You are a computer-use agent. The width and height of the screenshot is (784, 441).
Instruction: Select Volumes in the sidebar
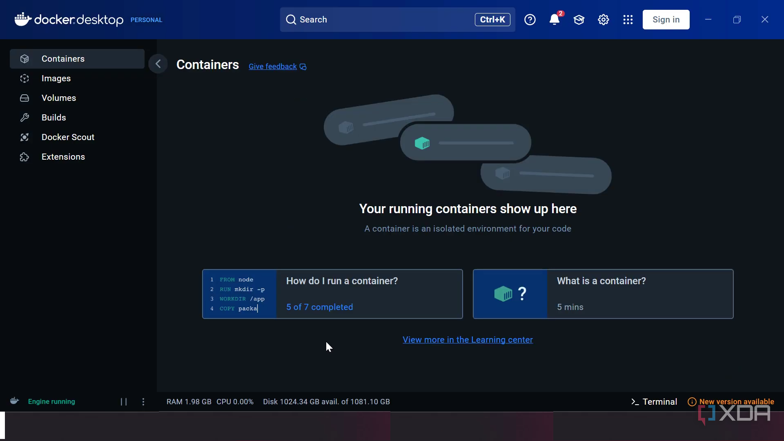point(77,98)
